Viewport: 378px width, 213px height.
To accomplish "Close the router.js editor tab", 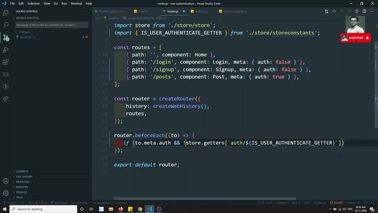I will 184,11.
